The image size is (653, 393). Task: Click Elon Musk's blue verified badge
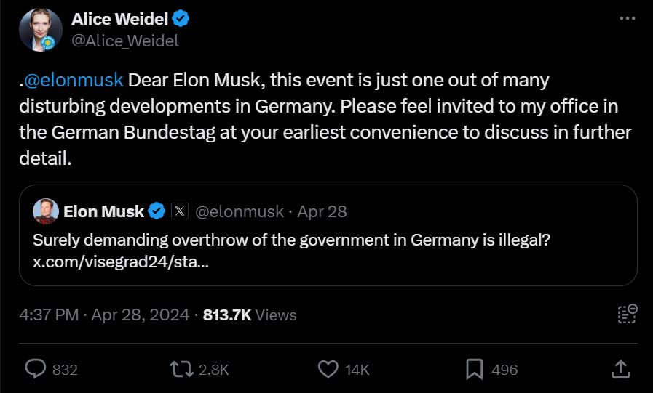tap(157, 211)
